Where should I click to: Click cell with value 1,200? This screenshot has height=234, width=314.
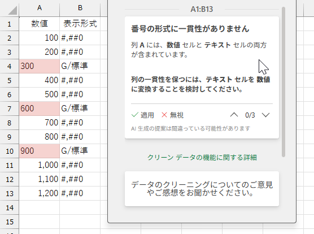coord(40,193)
